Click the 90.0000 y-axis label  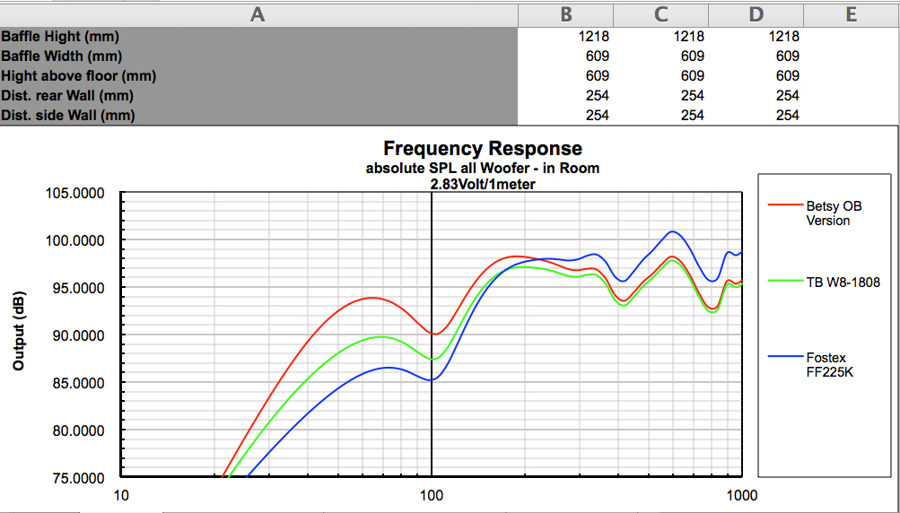coord(78,335)
